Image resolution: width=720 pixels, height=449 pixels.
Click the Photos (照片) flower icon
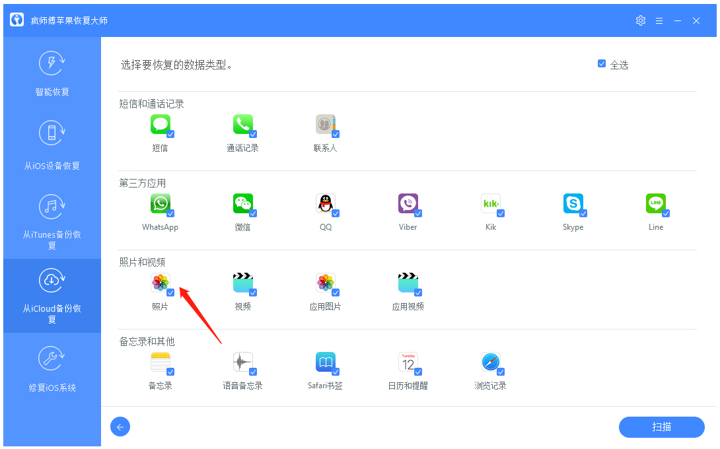[x=161, y=283]
